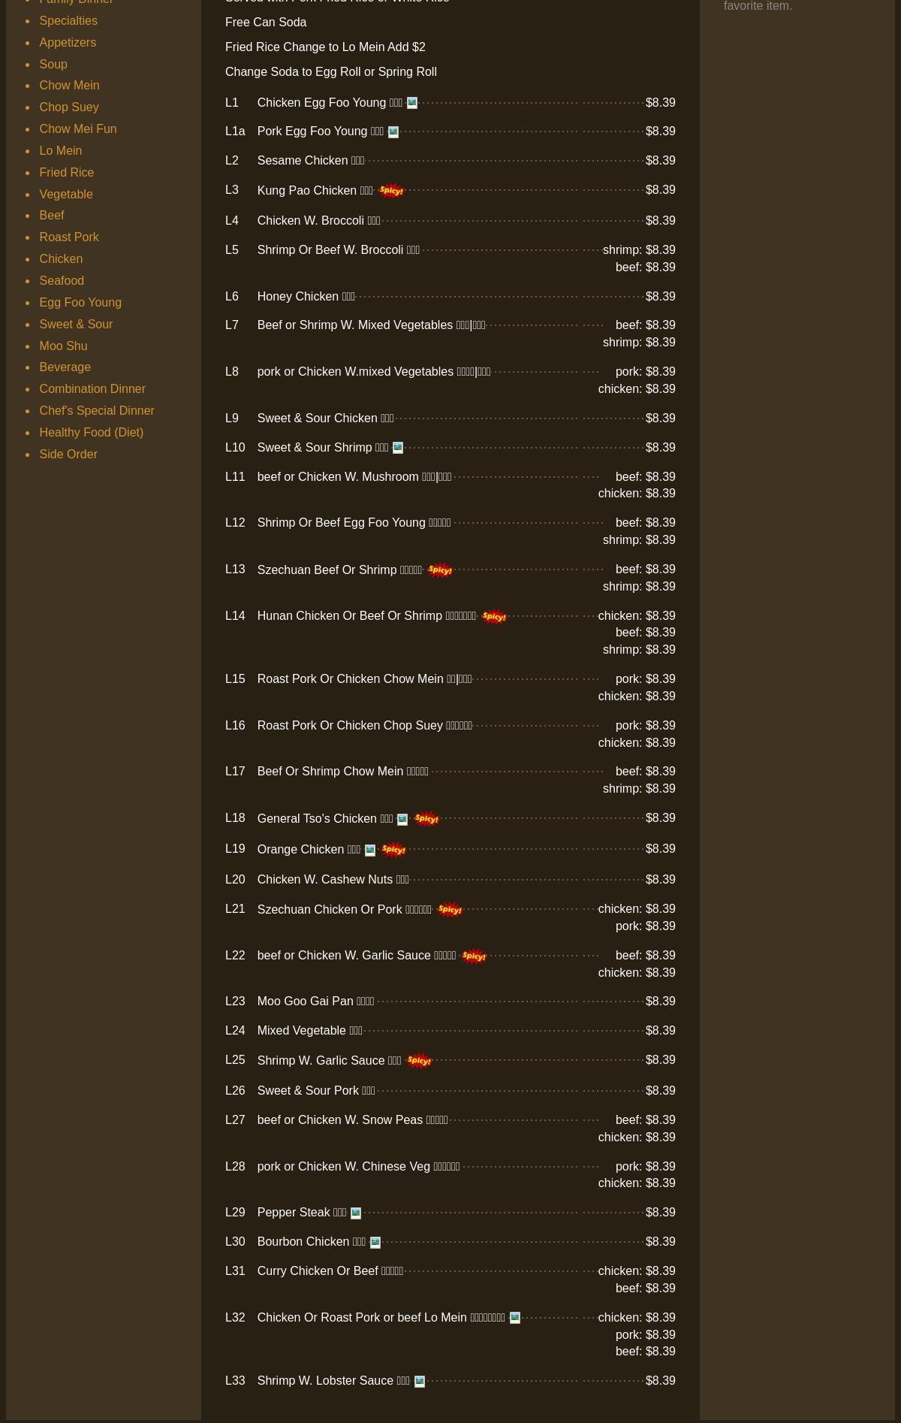Screen dimensions: 901x1423
Task: Select the Sesame Chicken menu item
Action: click(302, 160)
